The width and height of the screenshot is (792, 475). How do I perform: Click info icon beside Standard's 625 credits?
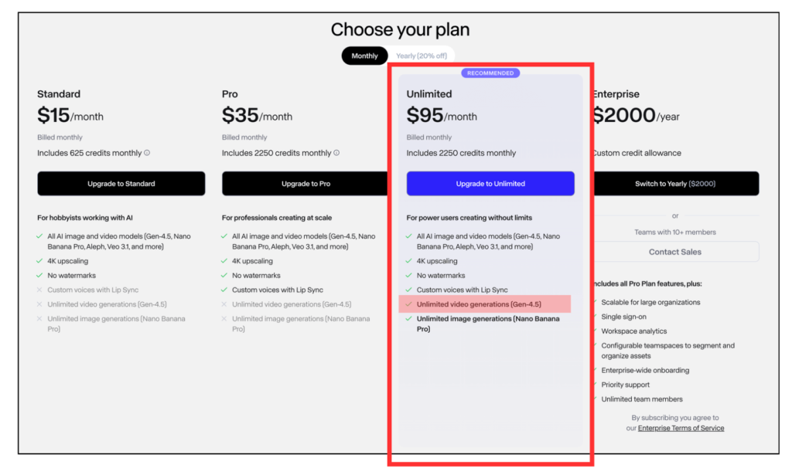tap(147, 153)
